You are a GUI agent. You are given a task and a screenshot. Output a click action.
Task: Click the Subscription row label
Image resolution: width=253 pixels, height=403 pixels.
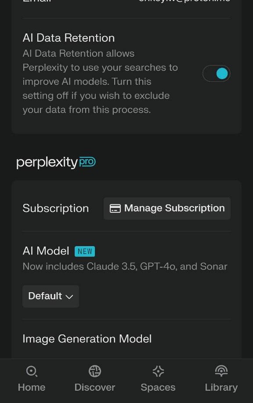tap(55, 208)
